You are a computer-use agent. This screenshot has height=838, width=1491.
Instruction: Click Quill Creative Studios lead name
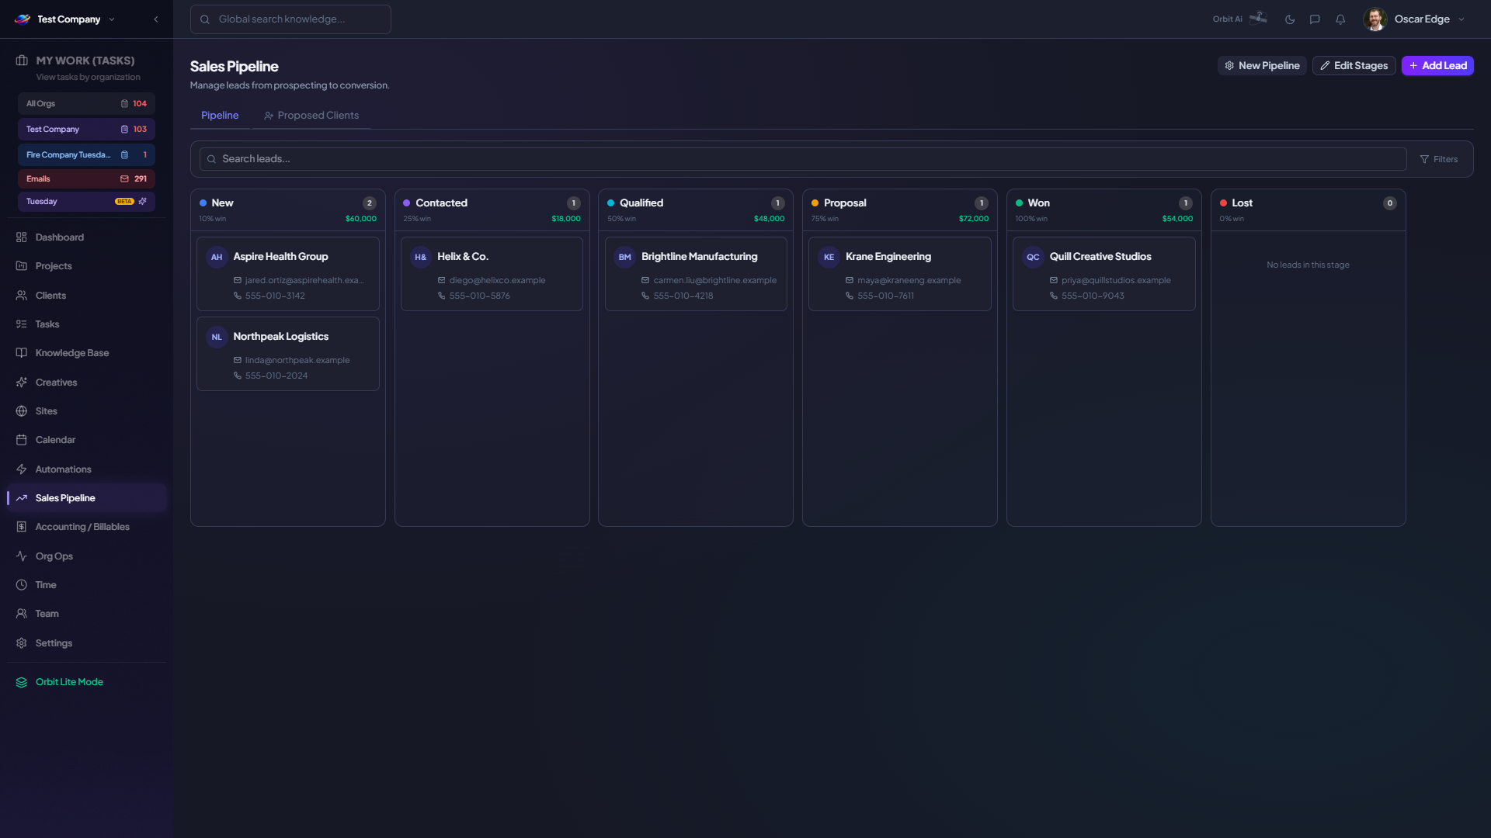(1100, 257)
